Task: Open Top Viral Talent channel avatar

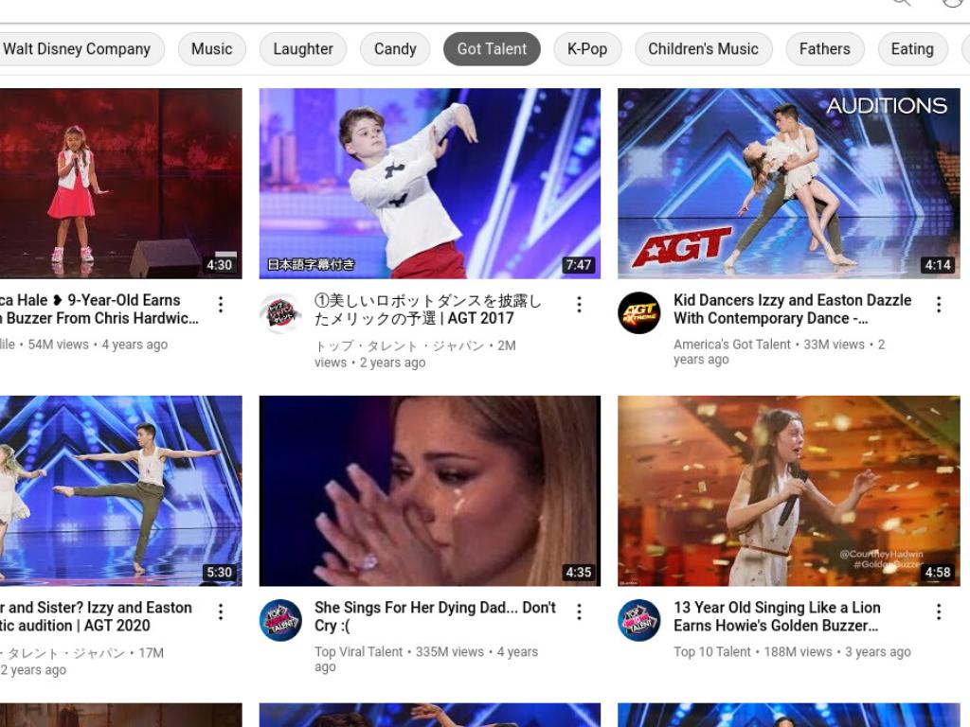Action: [x=280, y=620]
